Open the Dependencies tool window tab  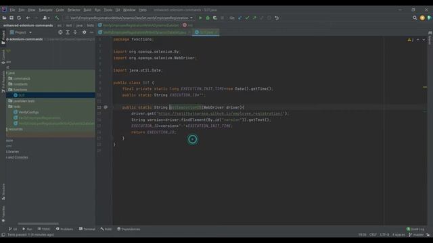[129, 230]
